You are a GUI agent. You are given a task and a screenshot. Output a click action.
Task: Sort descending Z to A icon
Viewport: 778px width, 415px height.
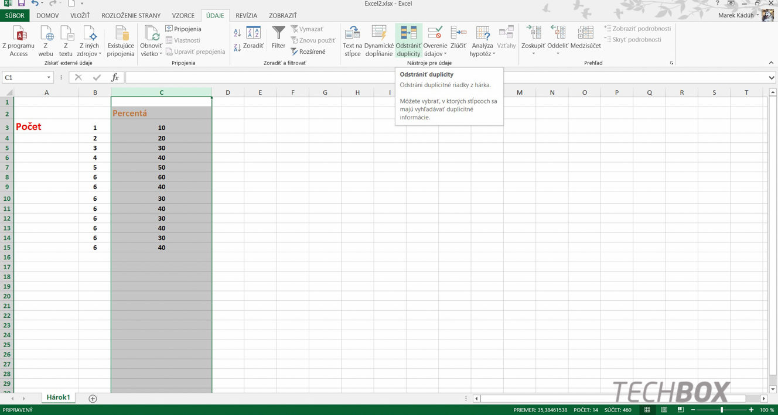(x=237, y=48)
